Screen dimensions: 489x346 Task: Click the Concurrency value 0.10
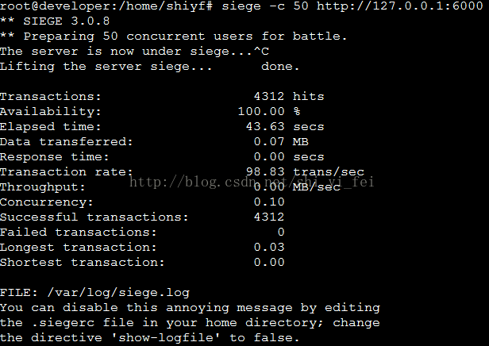pos(269,202)
